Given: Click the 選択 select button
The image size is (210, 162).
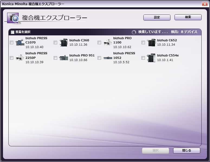Looking at the screenshot, I should [x=156, y=150].
